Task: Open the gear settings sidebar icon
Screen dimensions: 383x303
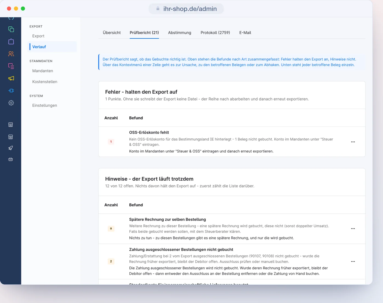Action: pyautogui.click(x=11, y=103)
